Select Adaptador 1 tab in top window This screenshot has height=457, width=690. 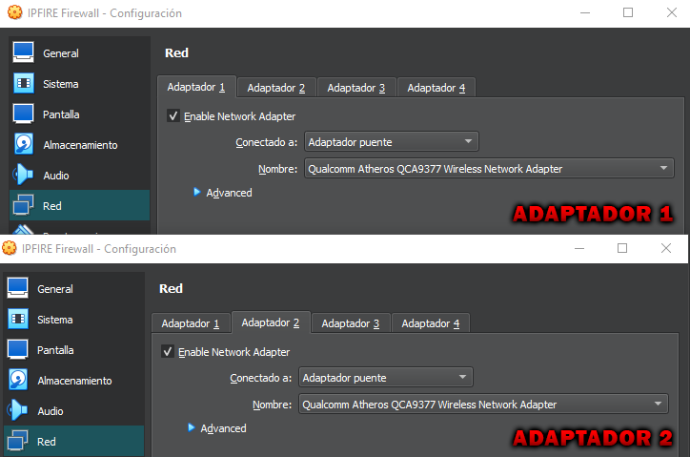click(x=196, y=87)
